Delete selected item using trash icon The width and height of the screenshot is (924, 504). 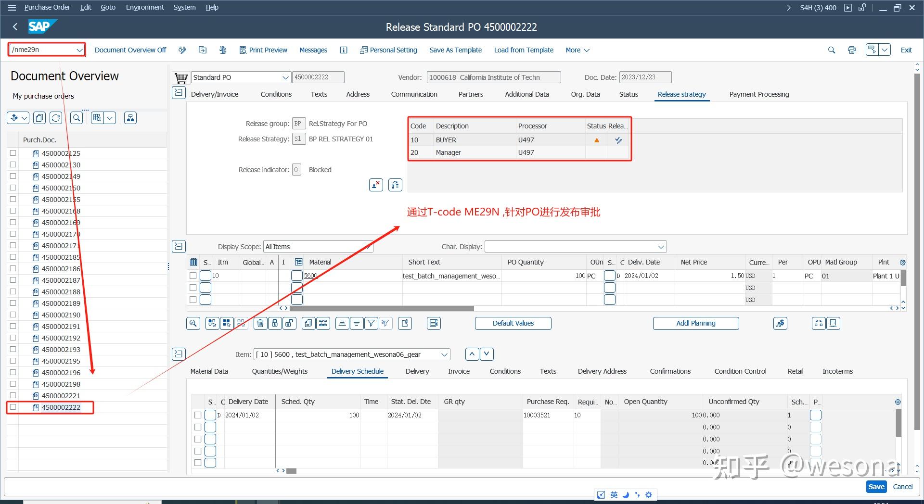coord(260,323)
